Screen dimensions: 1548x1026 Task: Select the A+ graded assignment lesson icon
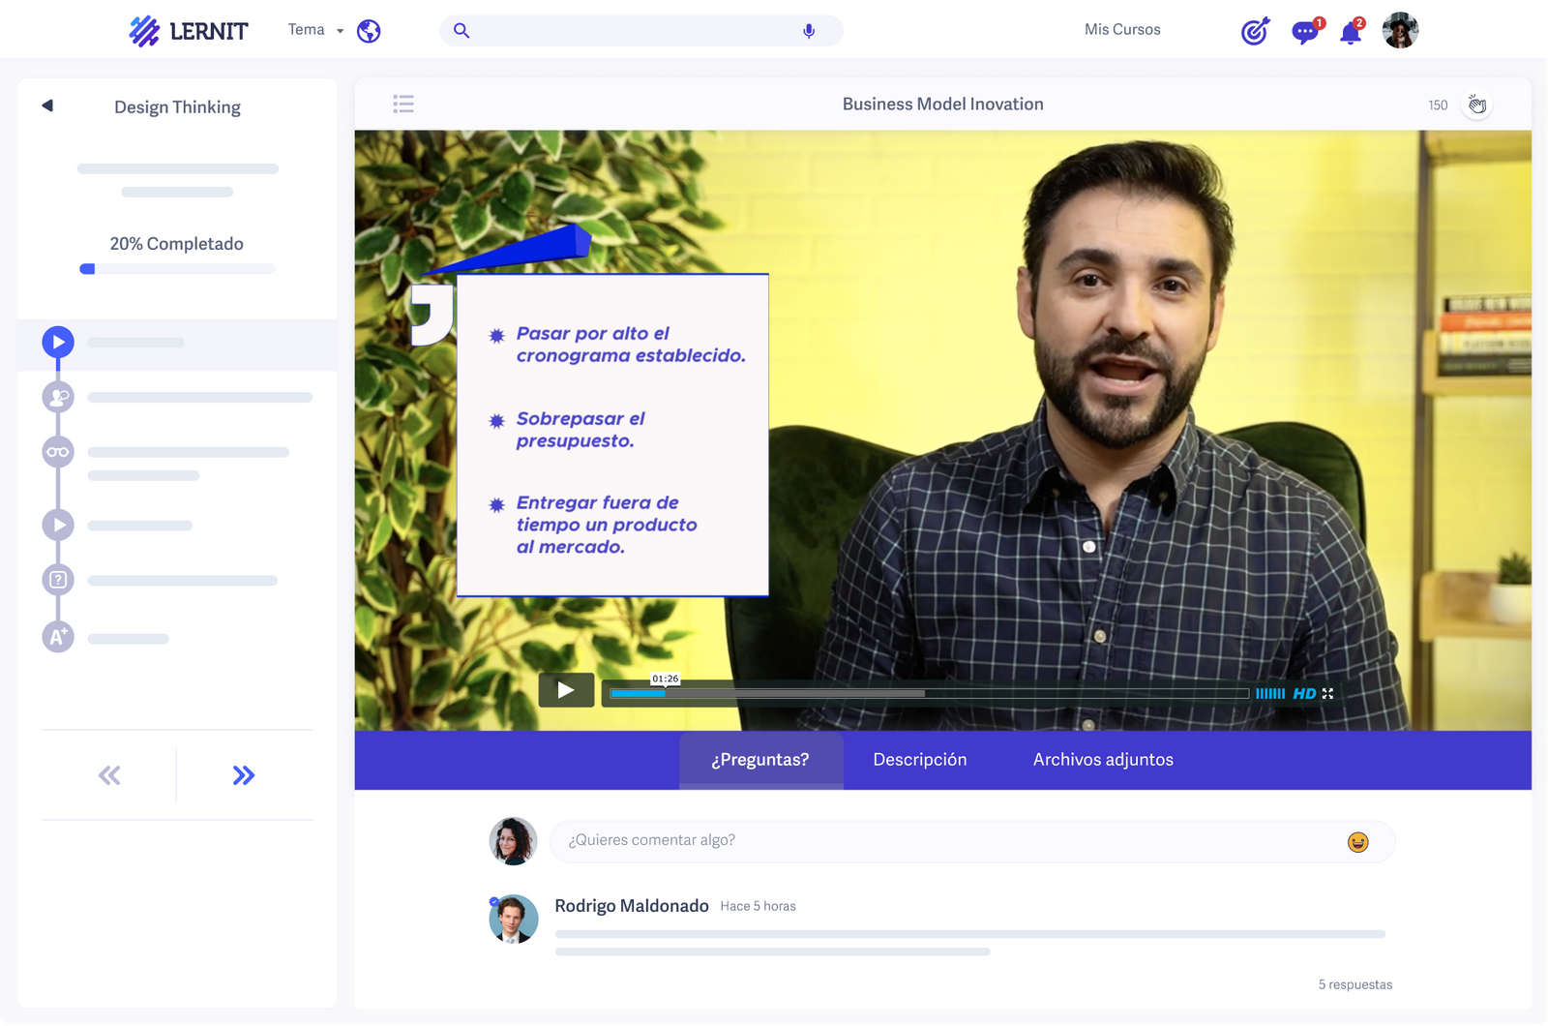click(58, 637)
